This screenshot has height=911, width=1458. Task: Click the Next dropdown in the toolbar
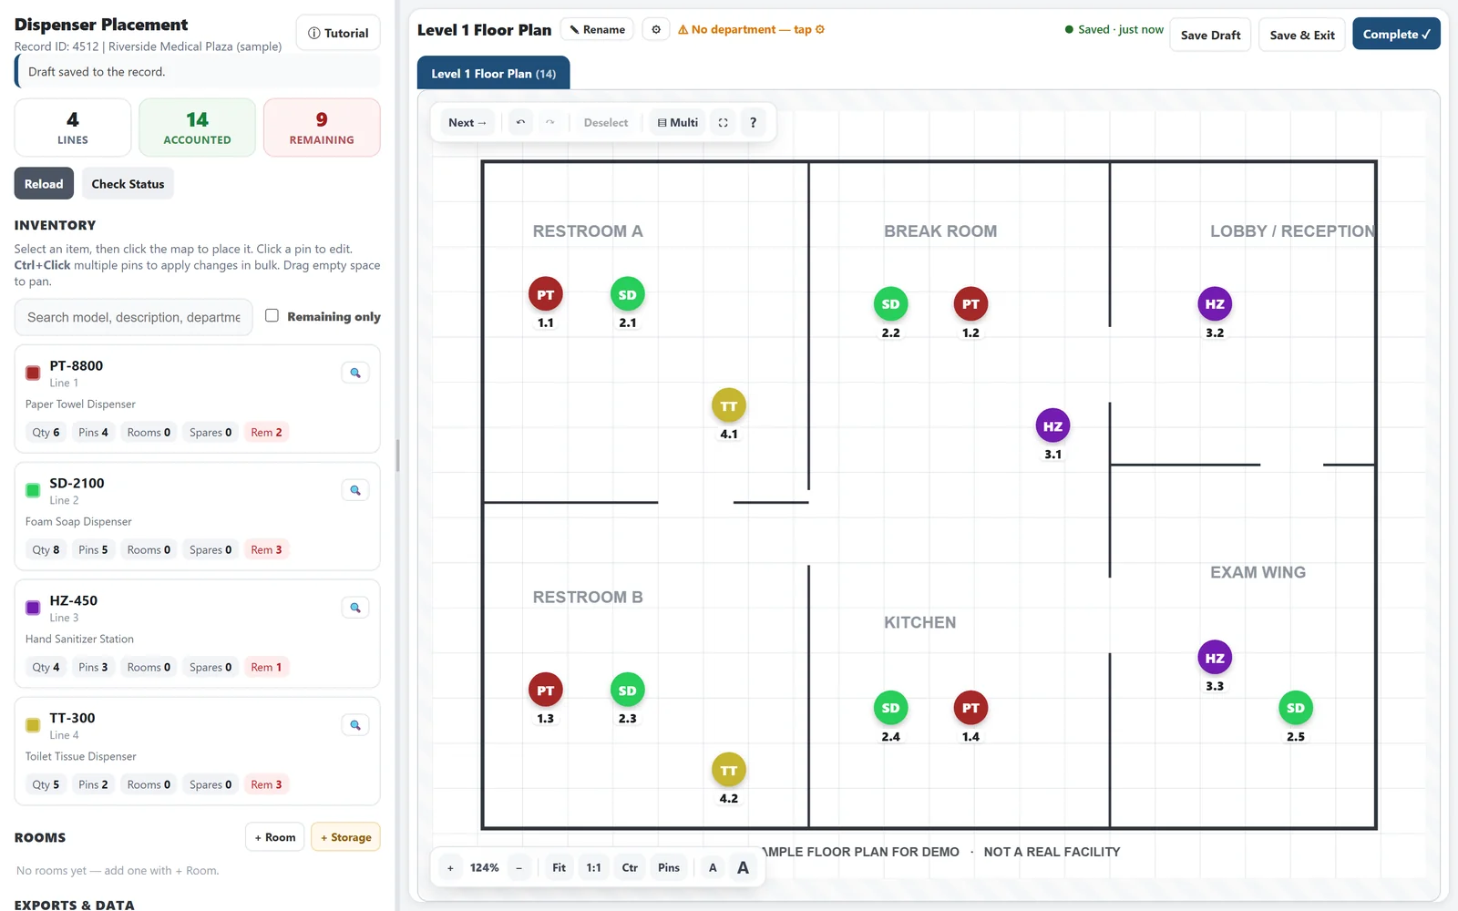point(467,122)
